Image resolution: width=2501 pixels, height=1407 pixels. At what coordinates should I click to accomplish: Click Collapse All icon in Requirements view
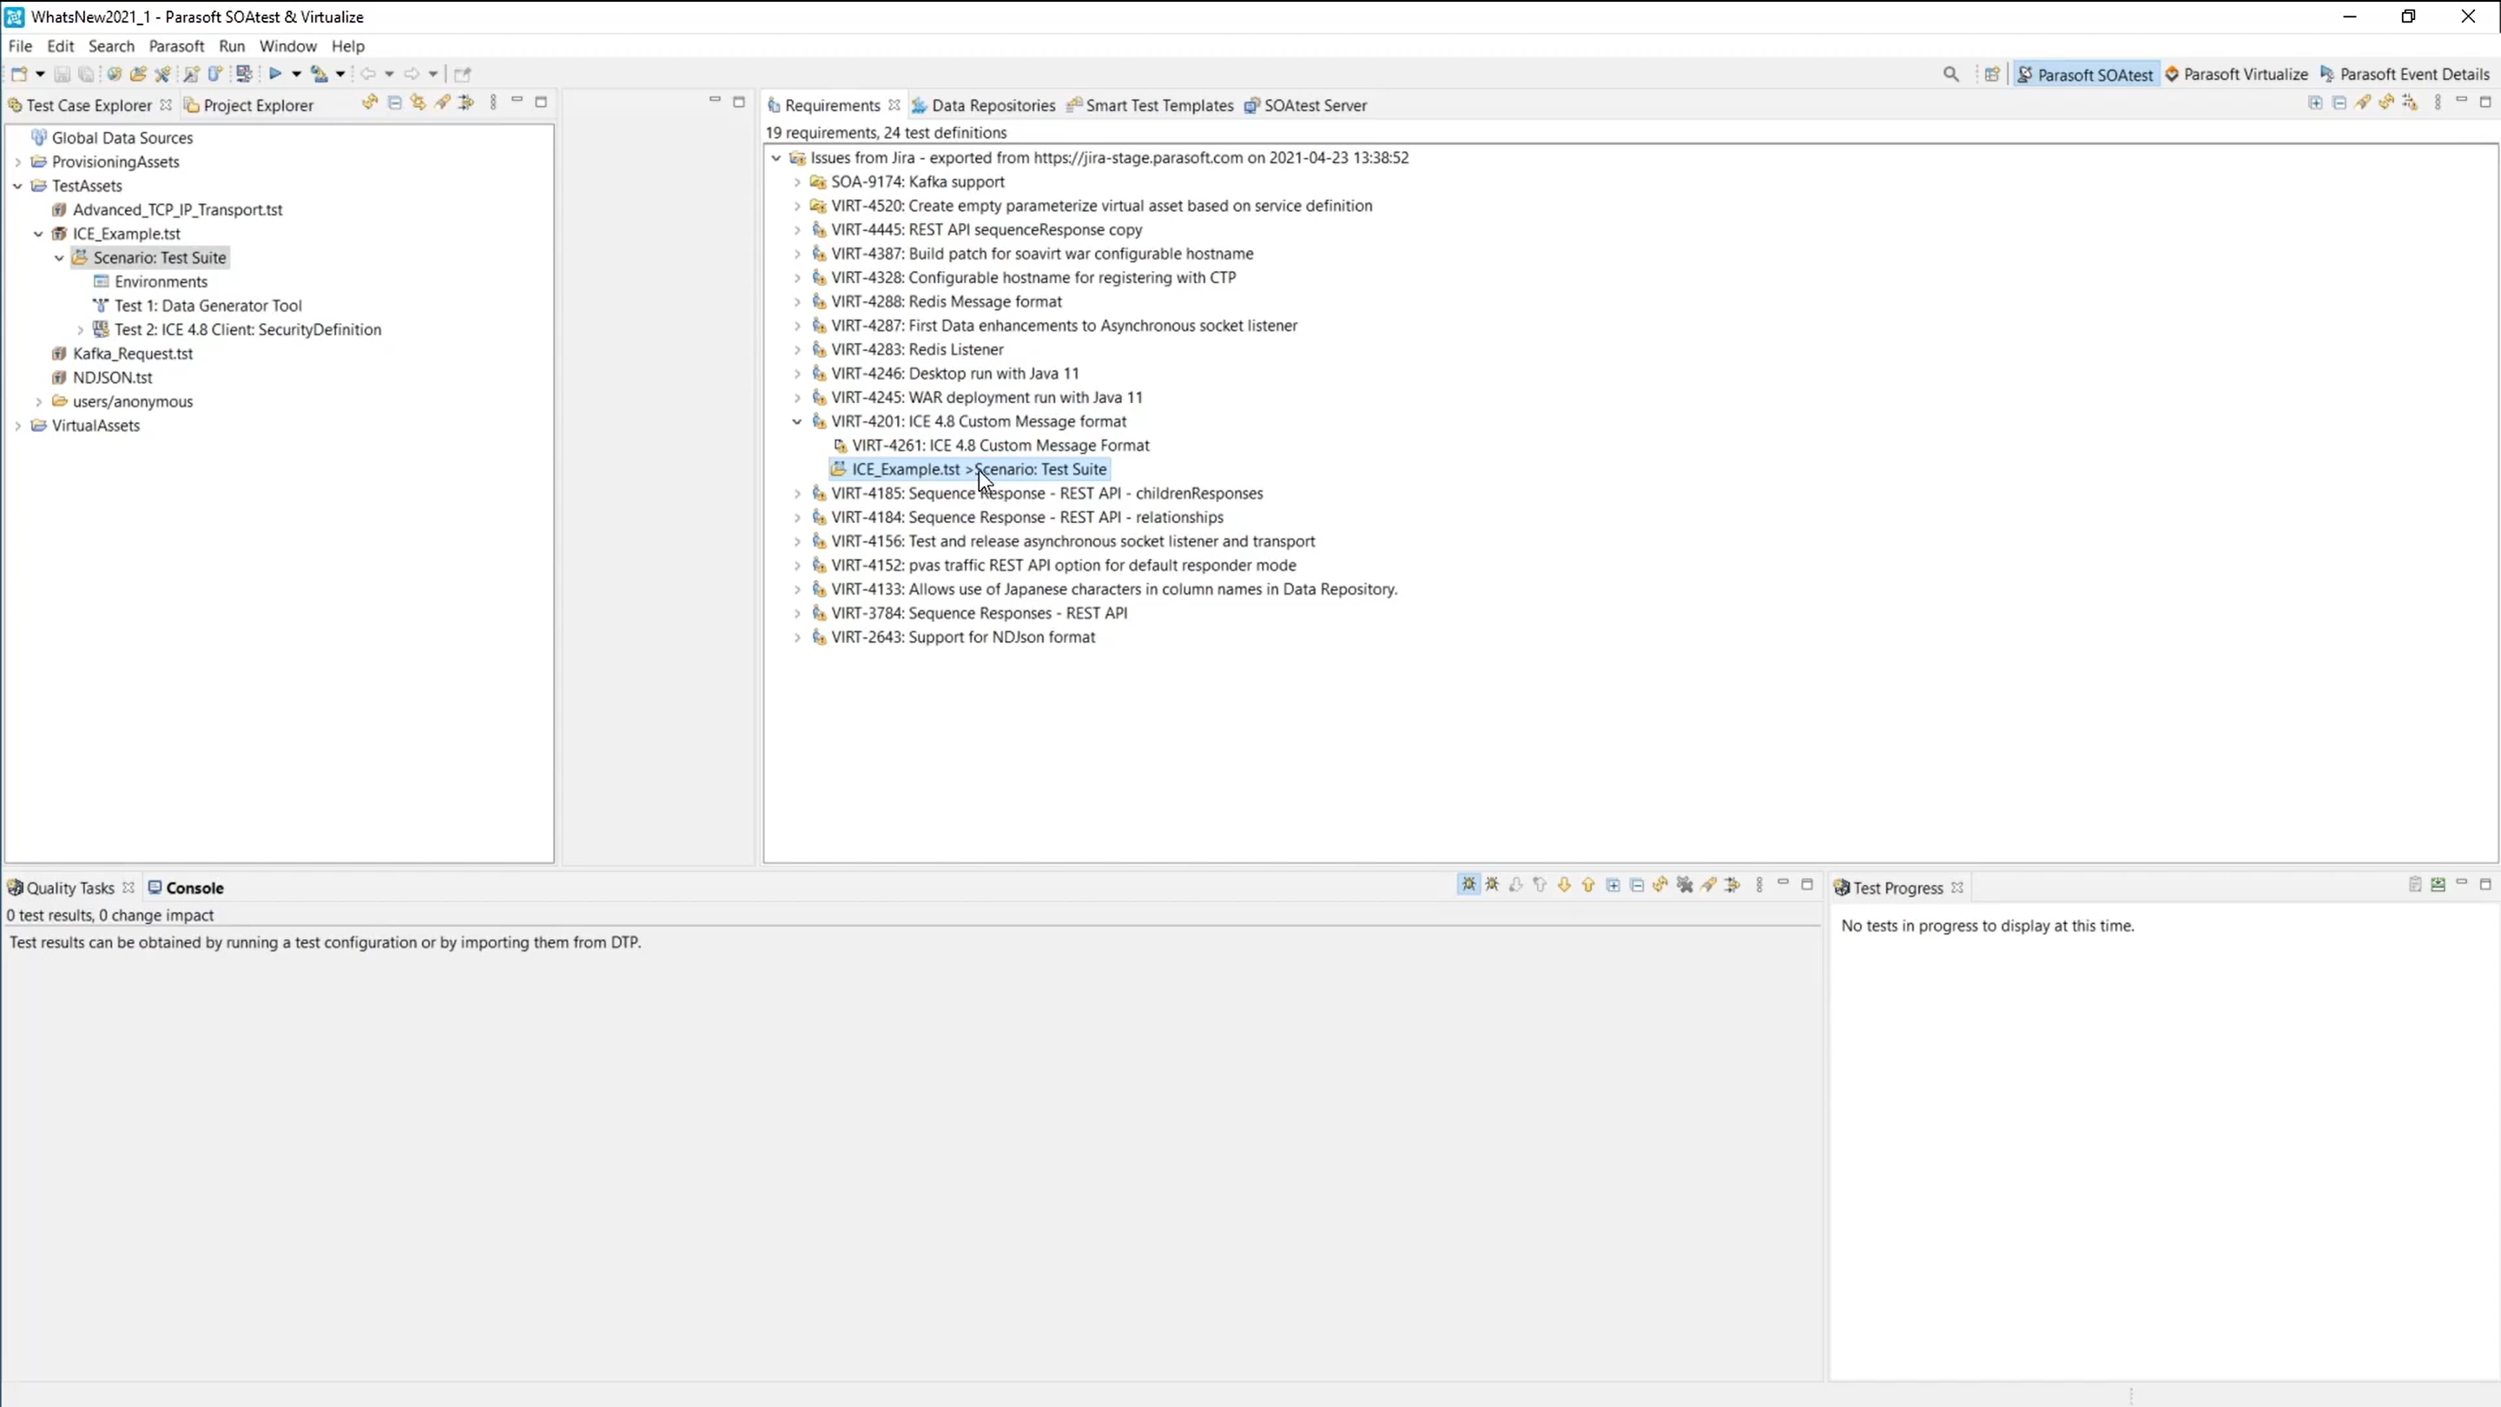pyautogui.click(x=2339, y=103)
